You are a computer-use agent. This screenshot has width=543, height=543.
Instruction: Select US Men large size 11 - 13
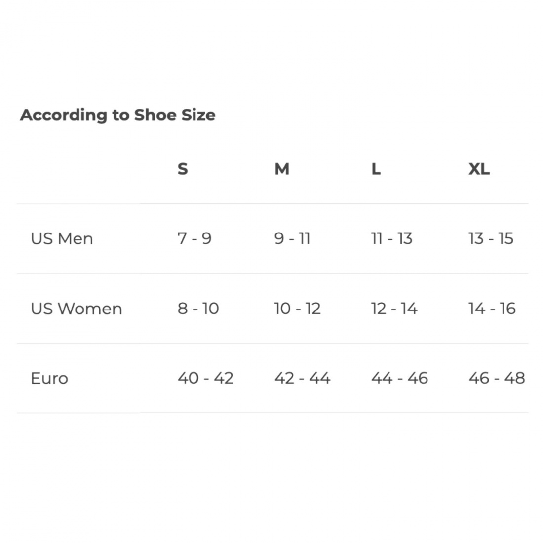pyautogui.click(x=391, y=238)
